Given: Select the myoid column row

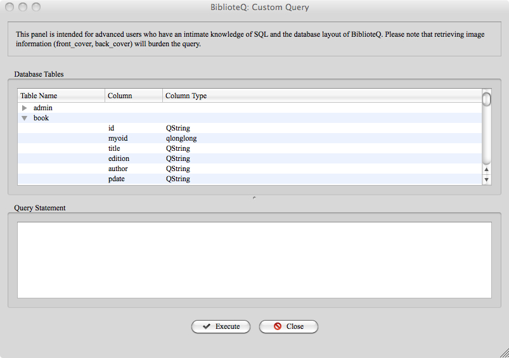Looking at the screenshot, I should [250, 138].
